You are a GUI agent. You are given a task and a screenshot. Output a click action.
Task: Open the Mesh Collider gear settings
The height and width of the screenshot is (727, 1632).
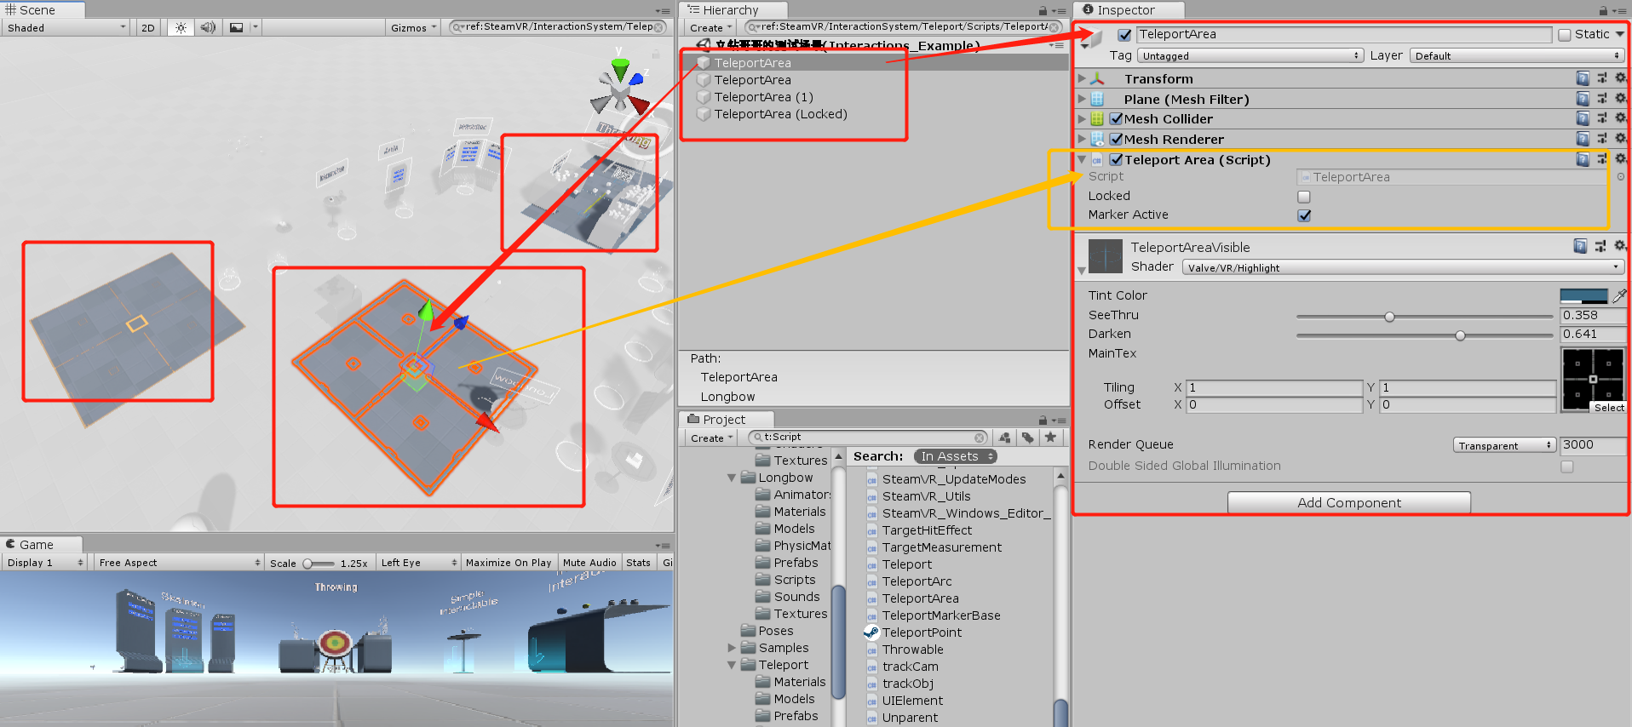pos(1620,118)
